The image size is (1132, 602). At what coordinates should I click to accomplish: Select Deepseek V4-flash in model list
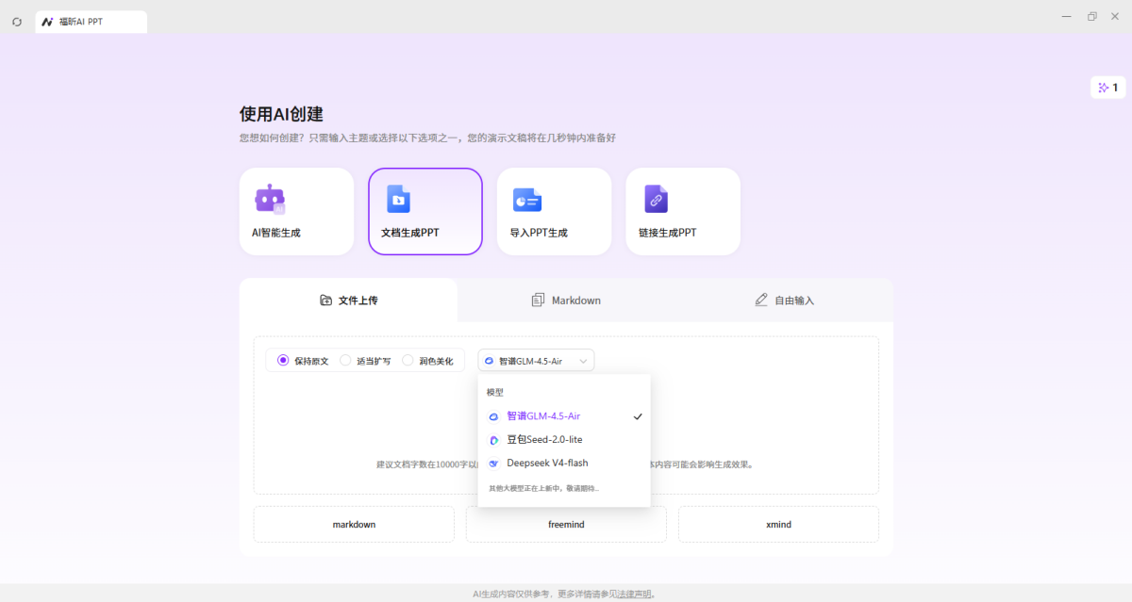564,464
